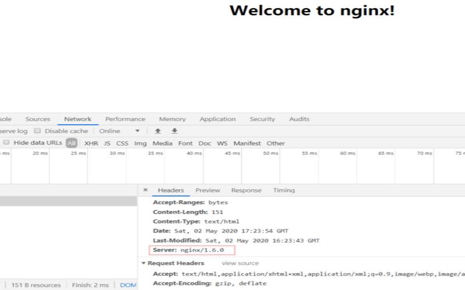Image resolution: width=465 pixels, height=290 pixels.
Task: Open the Audits panel tab
Action: click(299, 119)
